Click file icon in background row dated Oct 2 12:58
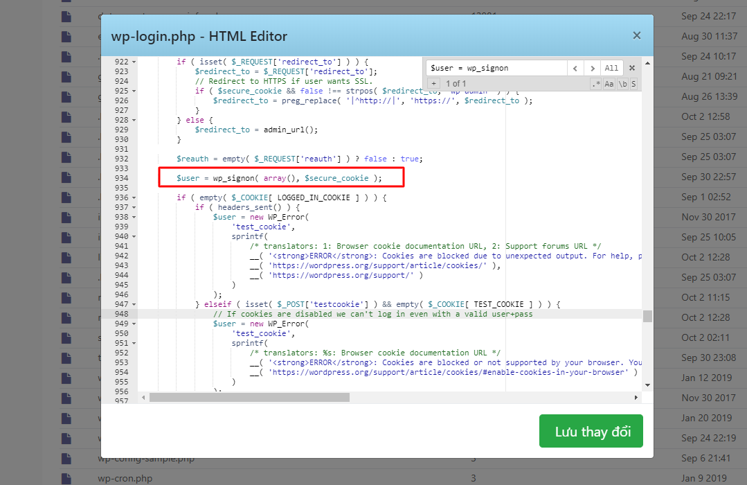The height and width of the screenshot is (485, 747). click(66, 117)
